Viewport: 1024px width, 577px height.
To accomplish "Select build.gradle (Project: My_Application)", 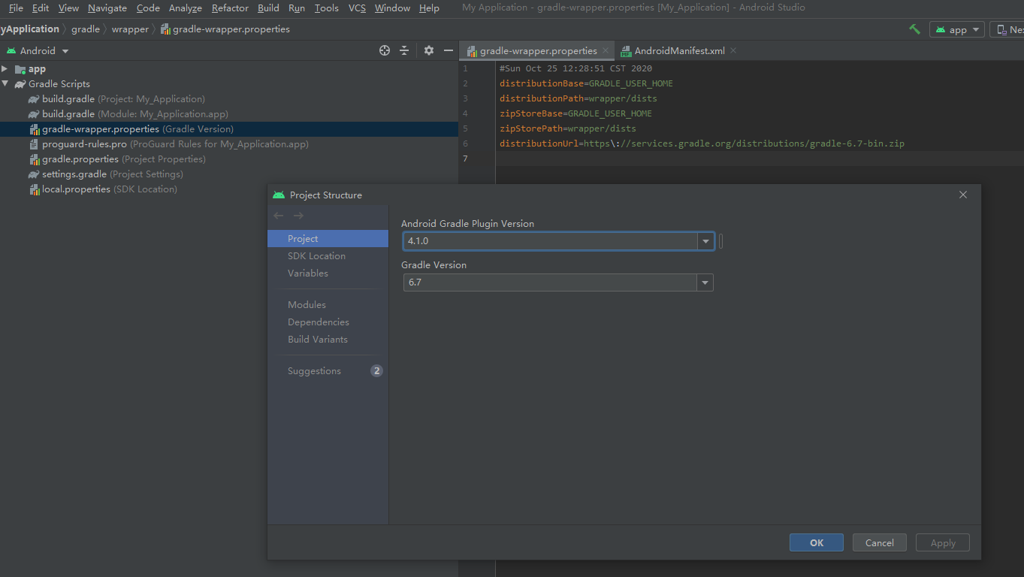I will [x=123, y=98].
